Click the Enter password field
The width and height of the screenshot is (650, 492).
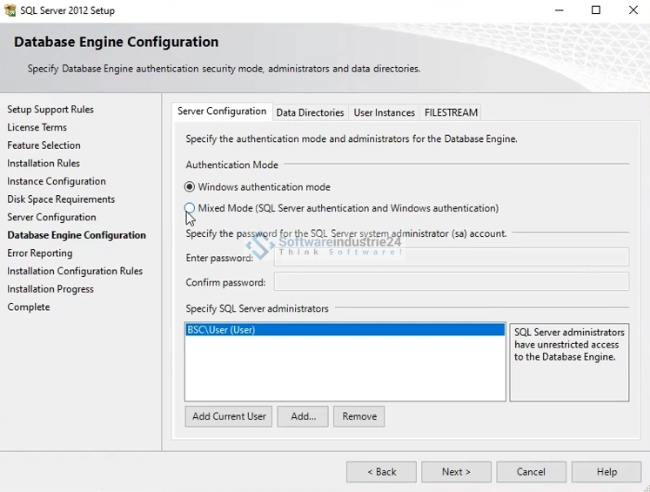pyautogui.click(x=451, y=257)
